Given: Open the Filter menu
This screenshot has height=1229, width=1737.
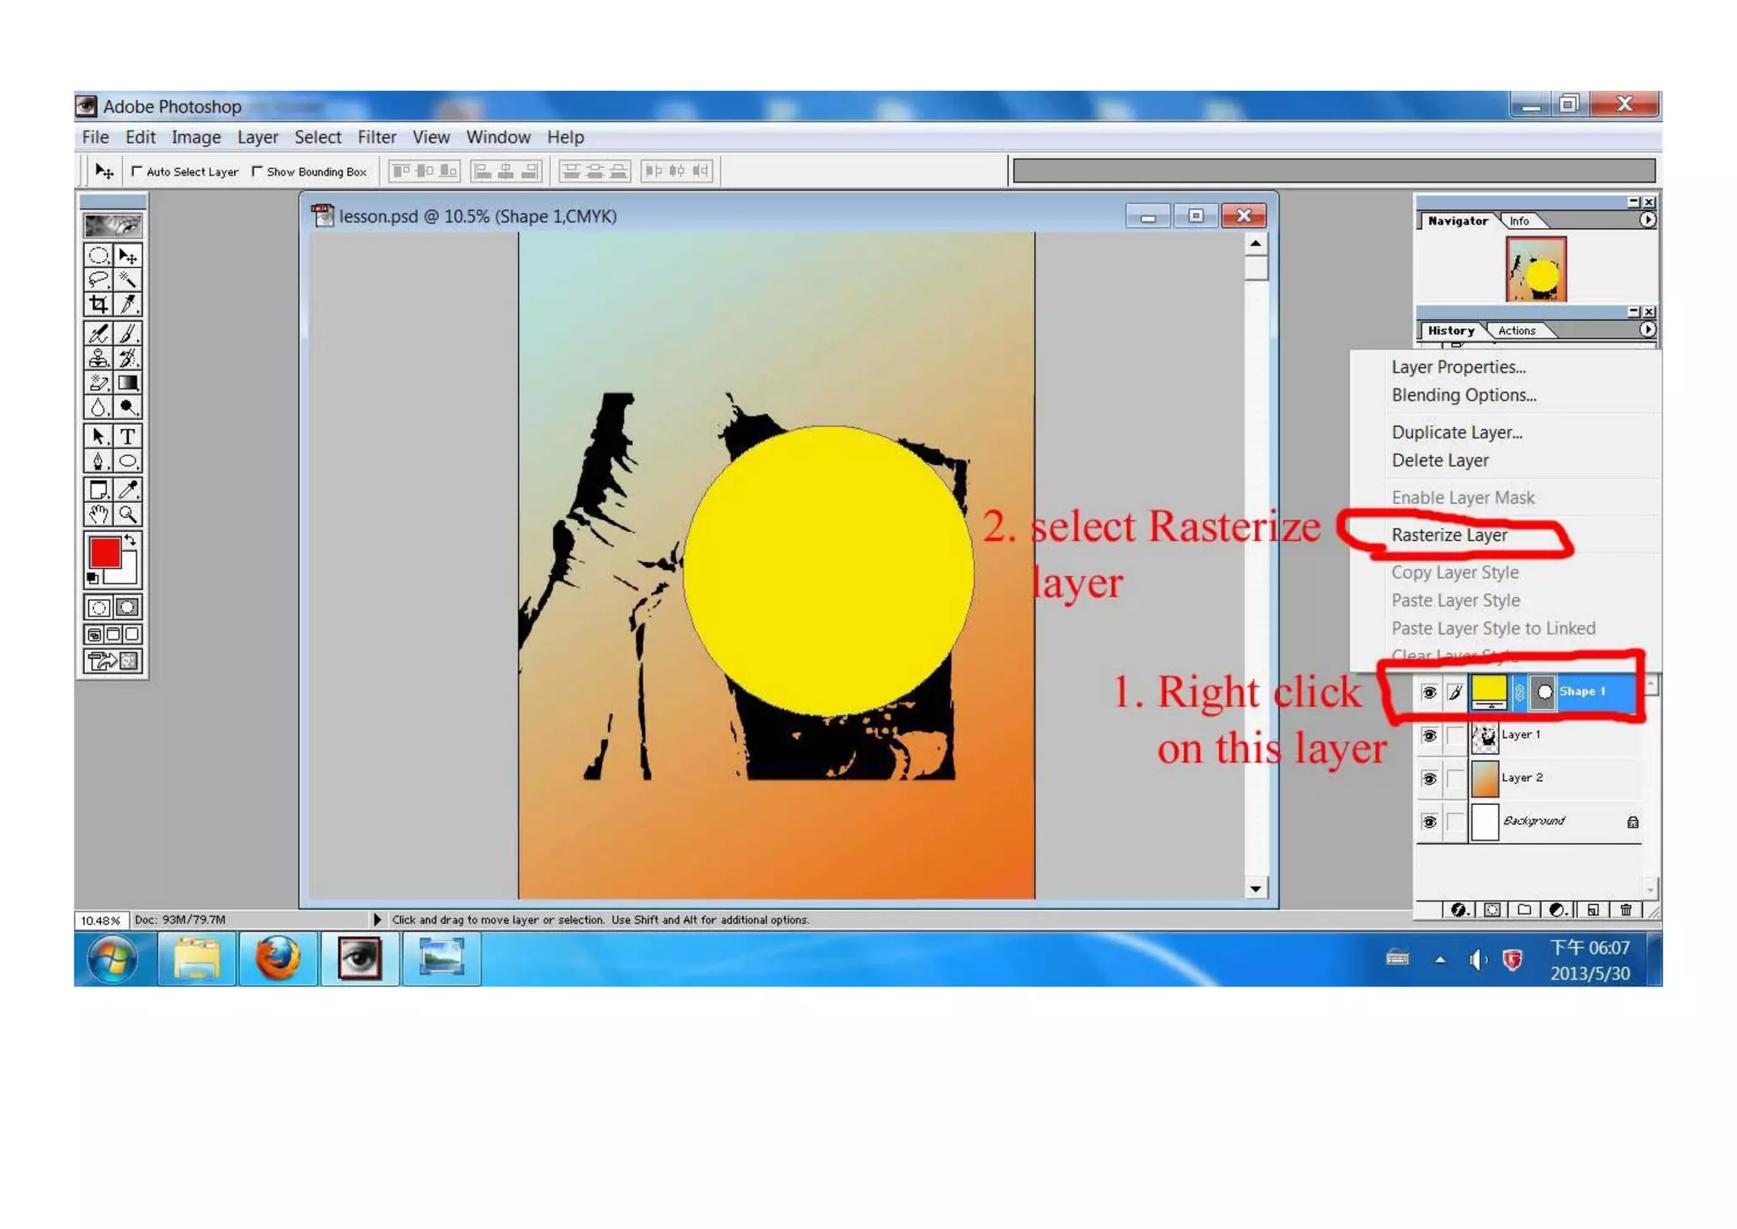Looking at the screenshot, I should click(x=377, y=137).
